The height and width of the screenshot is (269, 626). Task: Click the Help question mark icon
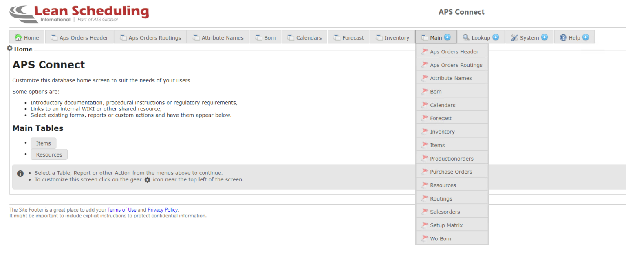coord(563,37)
